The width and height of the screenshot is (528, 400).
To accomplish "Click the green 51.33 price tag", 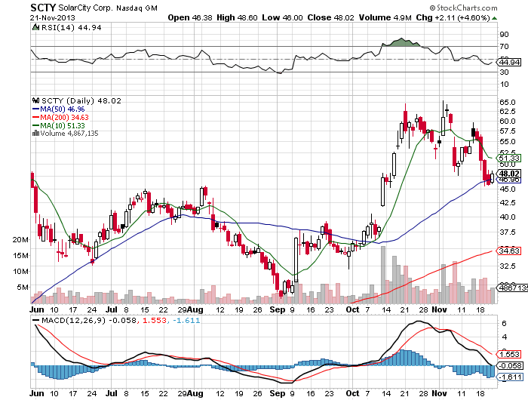I will point(509,158).
